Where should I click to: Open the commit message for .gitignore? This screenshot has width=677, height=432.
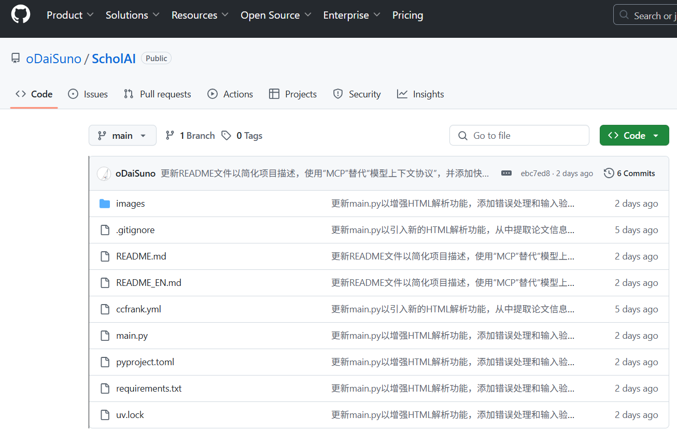click(453, 230)
